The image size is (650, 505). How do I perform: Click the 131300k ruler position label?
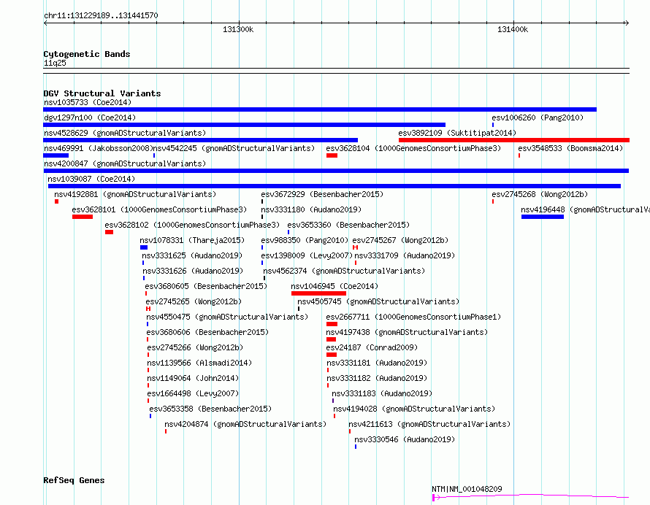click(x=238, y=29)
